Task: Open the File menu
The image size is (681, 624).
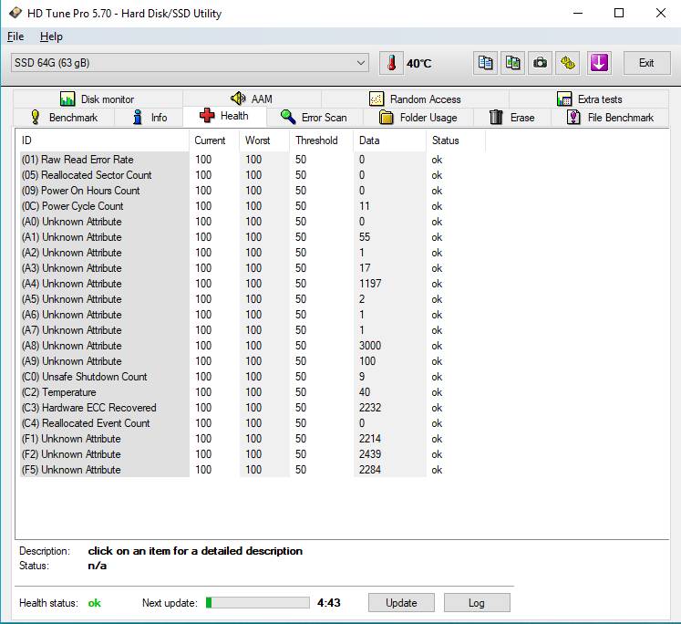Action: (x=15, y=36)
